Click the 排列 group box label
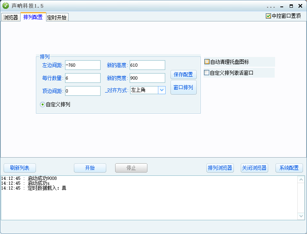 click(x=45, y=57)
